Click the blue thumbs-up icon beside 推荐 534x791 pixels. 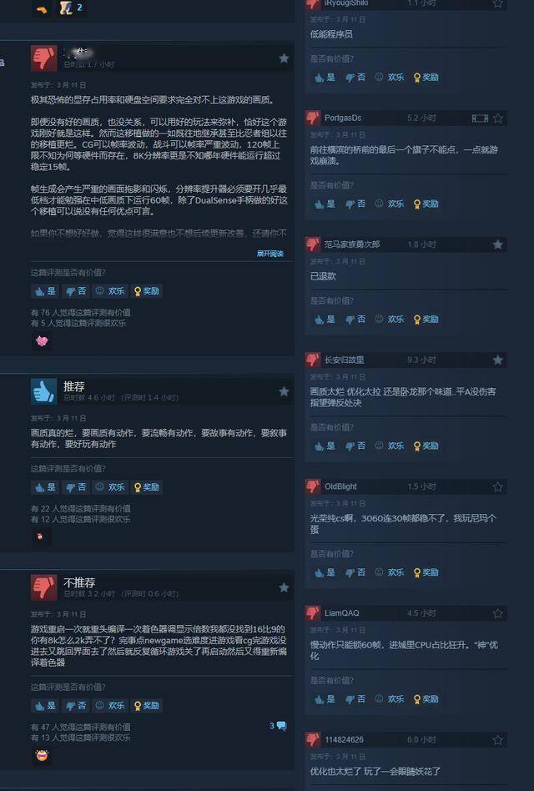[44, 391]
